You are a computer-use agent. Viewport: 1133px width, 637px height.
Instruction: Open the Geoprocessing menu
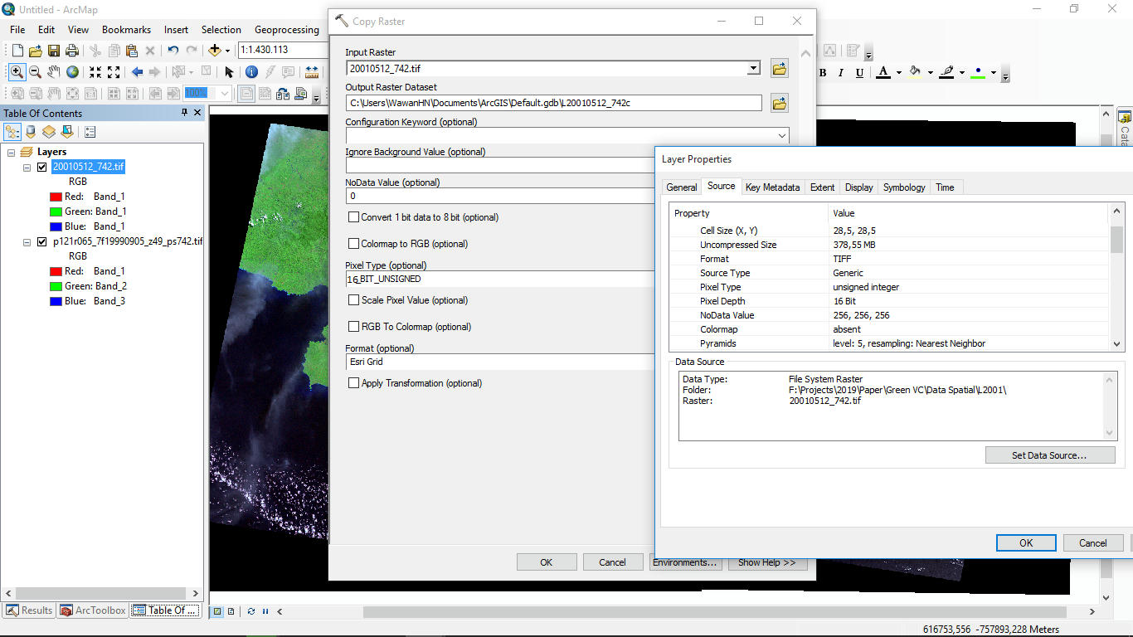click(286, 29)
